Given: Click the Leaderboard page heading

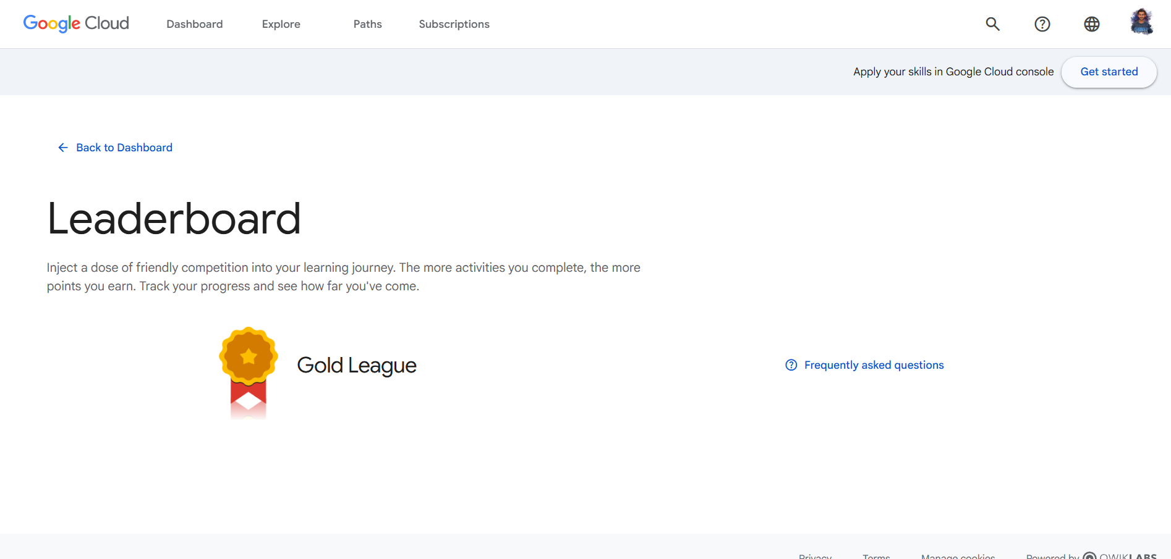Looking at the screenshot, I should coord(174,219).
